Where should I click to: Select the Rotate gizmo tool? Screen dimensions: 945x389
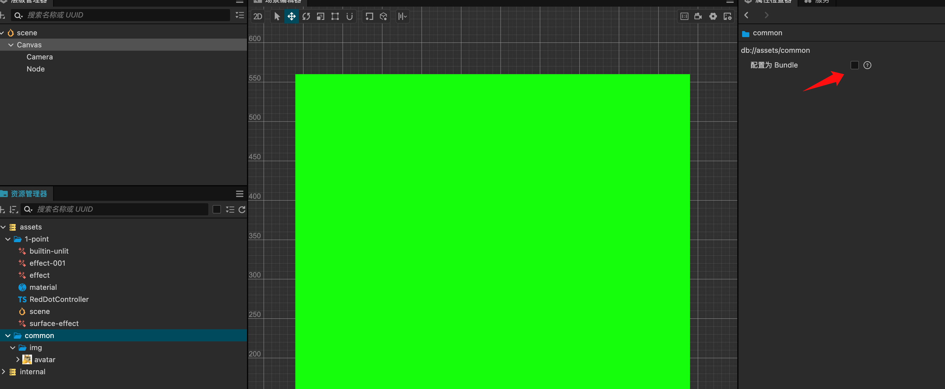pyautogui.click(x=306, y=16)
